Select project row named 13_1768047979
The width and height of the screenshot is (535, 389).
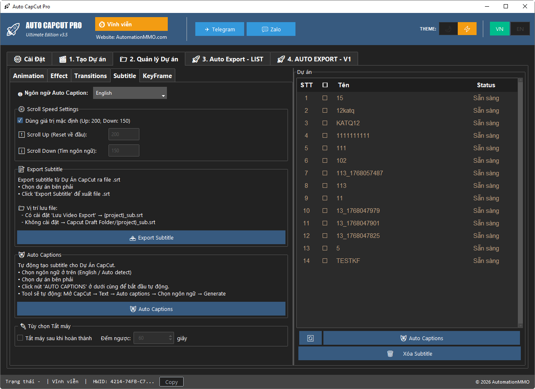(407, 211)
